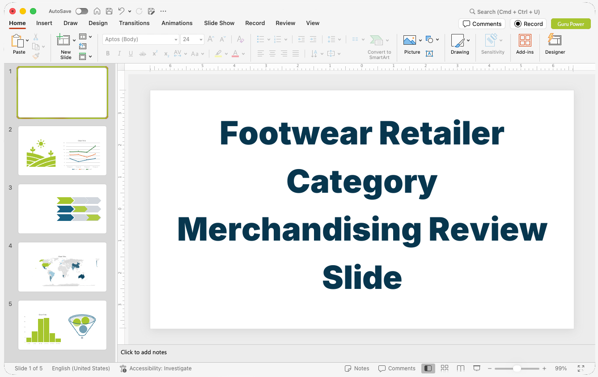Image resolution: width=598 pixels, height=377 pixels.
Task: Click the Home icon in title bar
Action: [97, 11]
